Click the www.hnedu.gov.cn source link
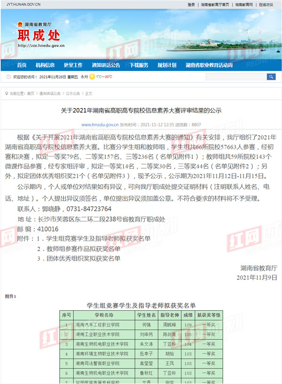 click(100, 125)
